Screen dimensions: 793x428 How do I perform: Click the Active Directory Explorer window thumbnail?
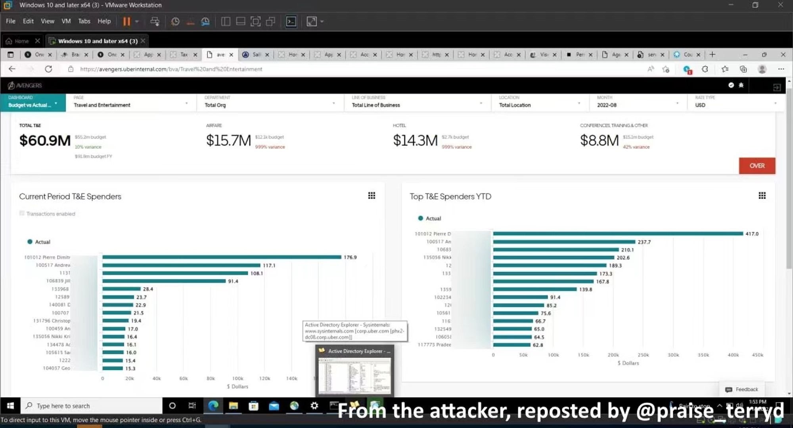click(355, 375)
